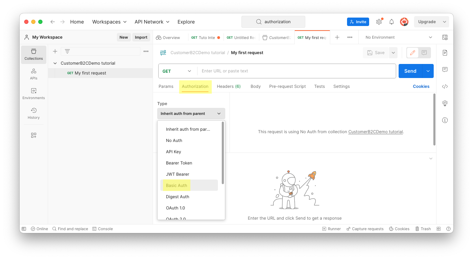Open the Cookies link near Send
The height and width of the screenshot is (259, 473).
(421, 86)
